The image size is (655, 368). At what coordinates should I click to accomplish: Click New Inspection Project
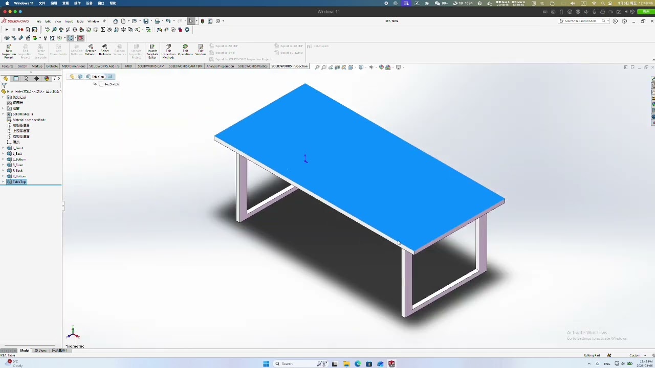coord(9,52)
